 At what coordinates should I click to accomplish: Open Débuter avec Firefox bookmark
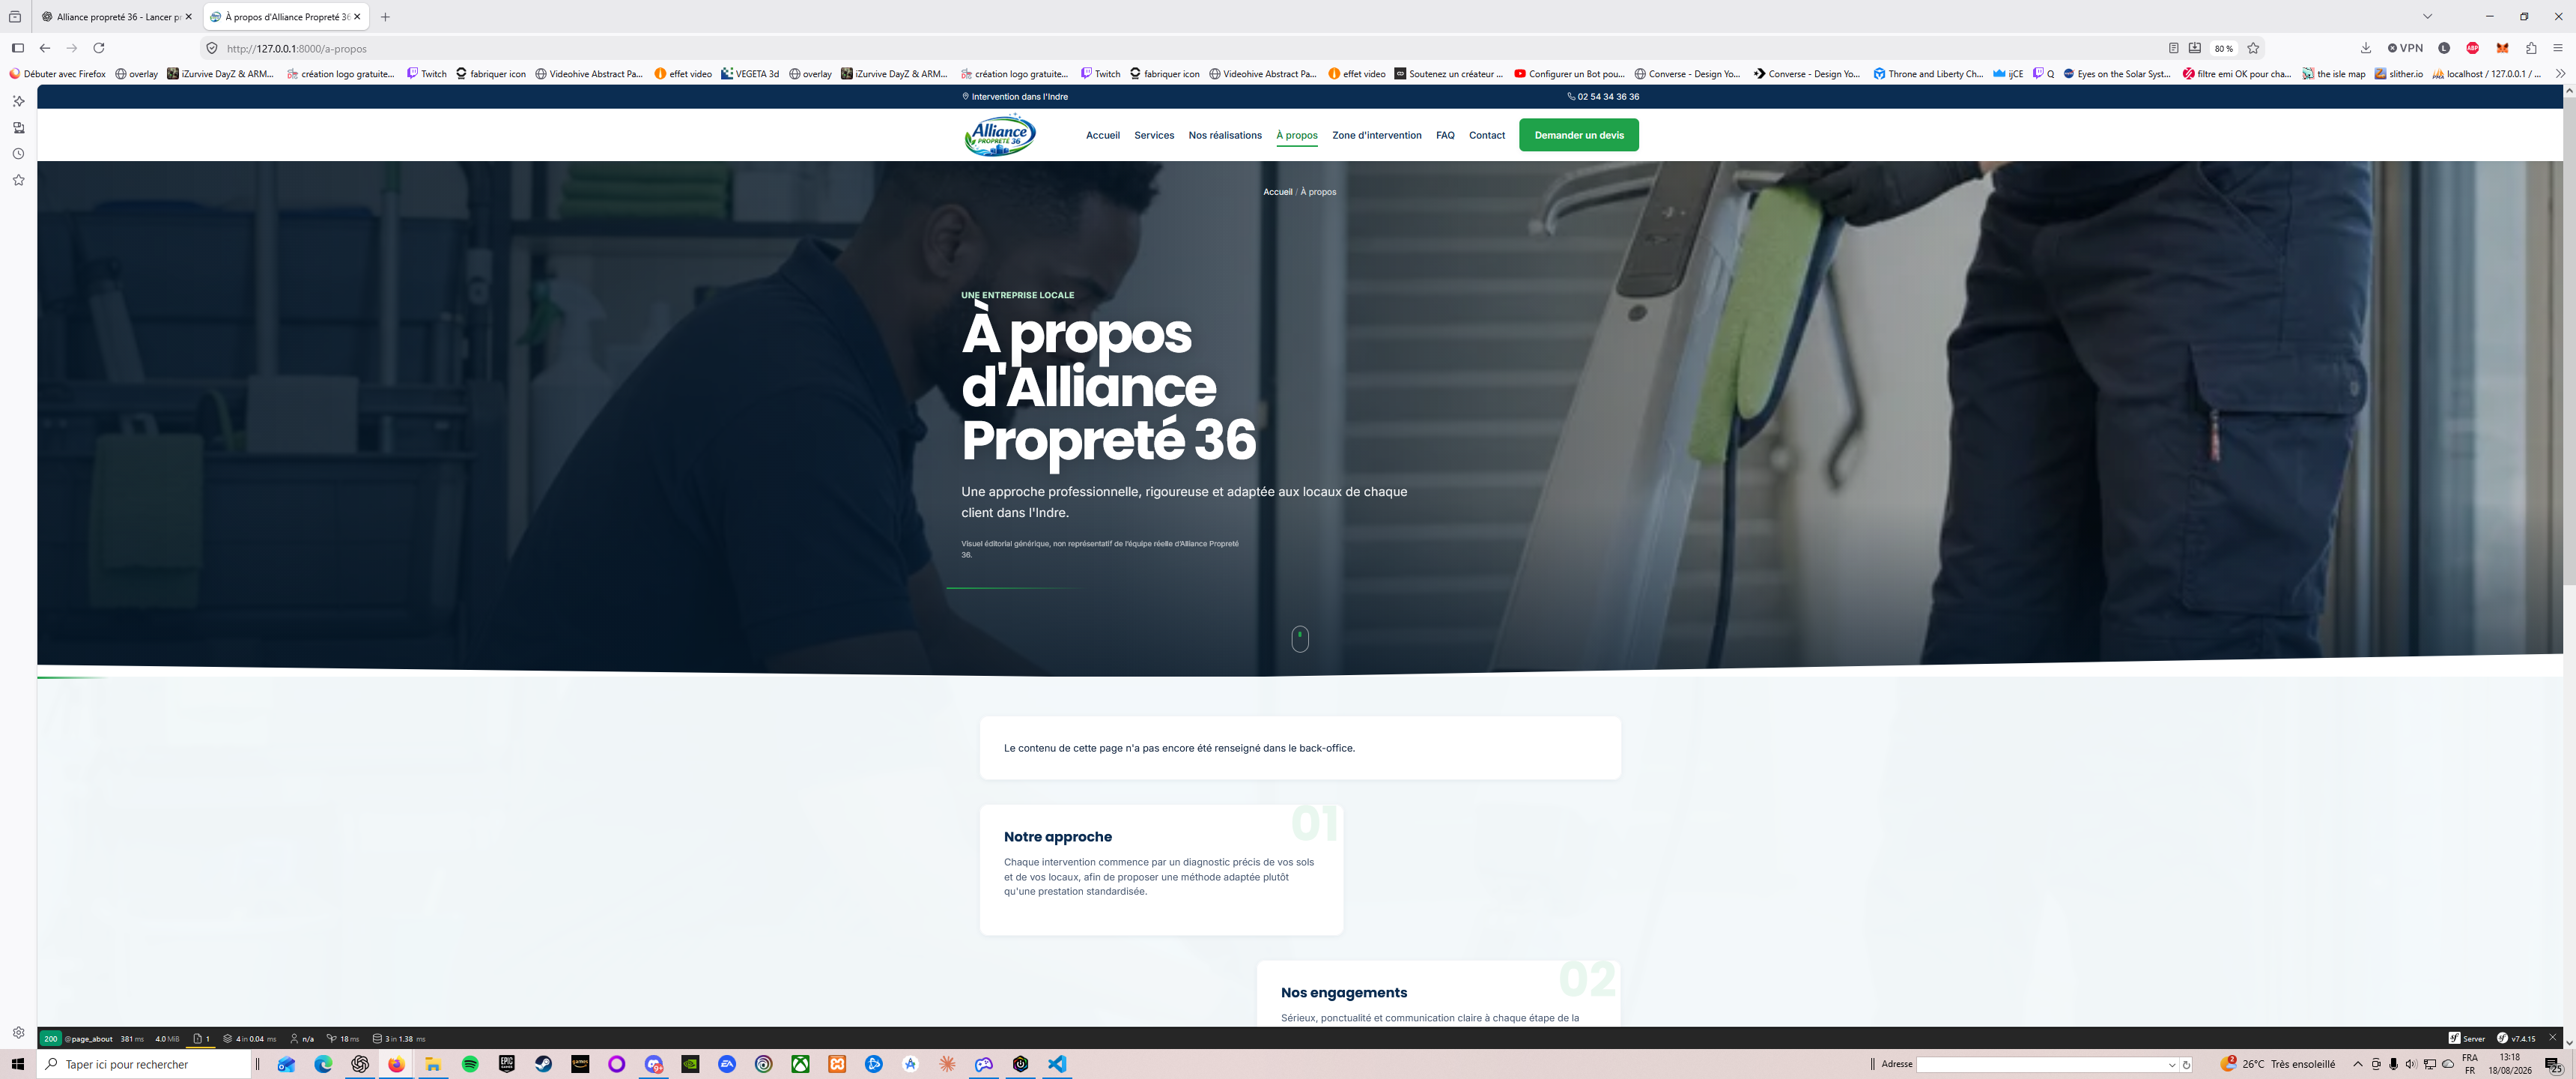[57, 73]
